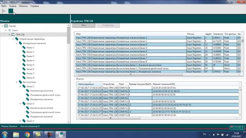Collapse the Узел1 tree node
The image size is (246, 138).
6,30
